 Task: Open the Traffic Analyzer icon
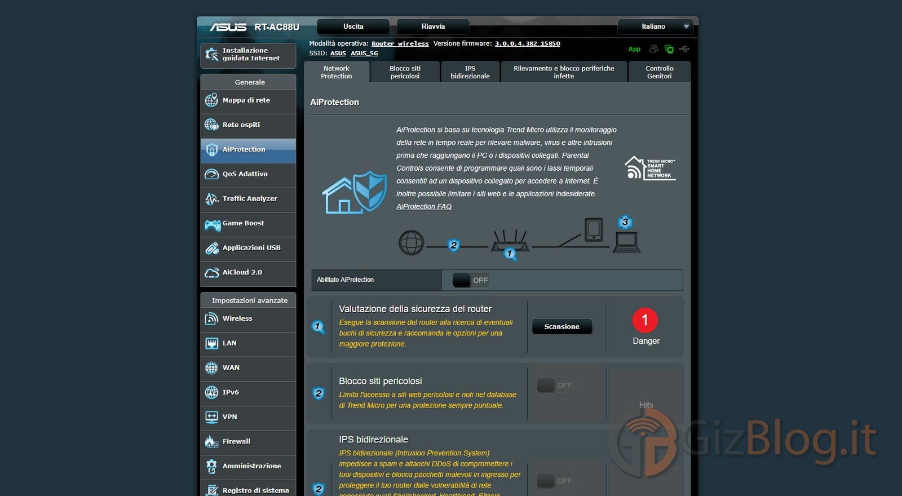211,198
